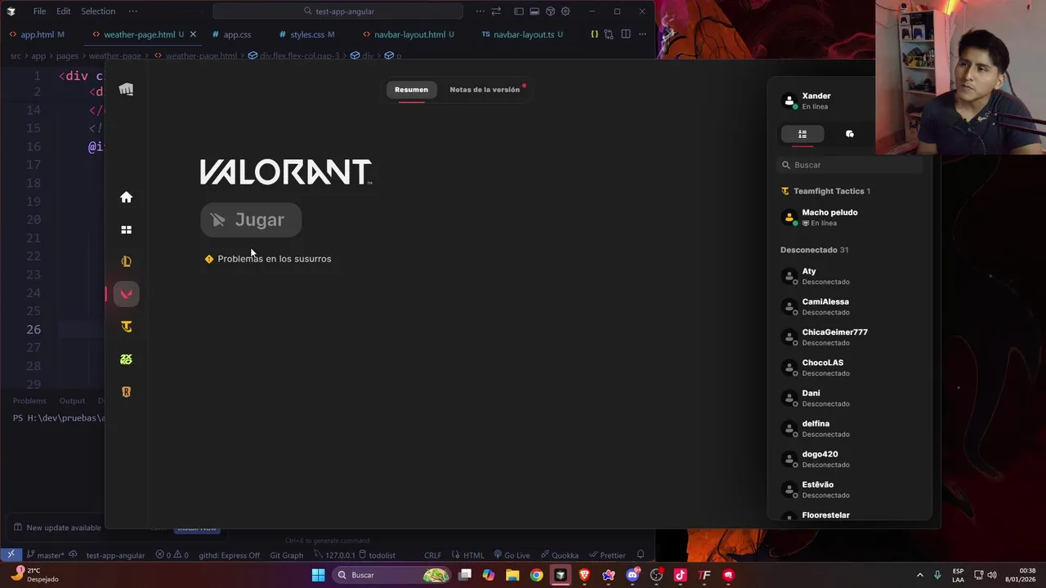Open the Windows Start menu
Viewport: 1046px width, 588px height.
[x=318, y=575]
